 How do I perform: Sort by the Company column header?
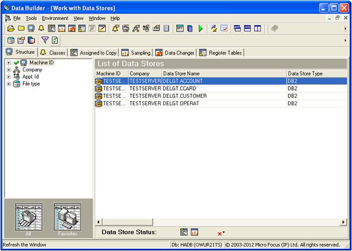(x=145, y=74)
